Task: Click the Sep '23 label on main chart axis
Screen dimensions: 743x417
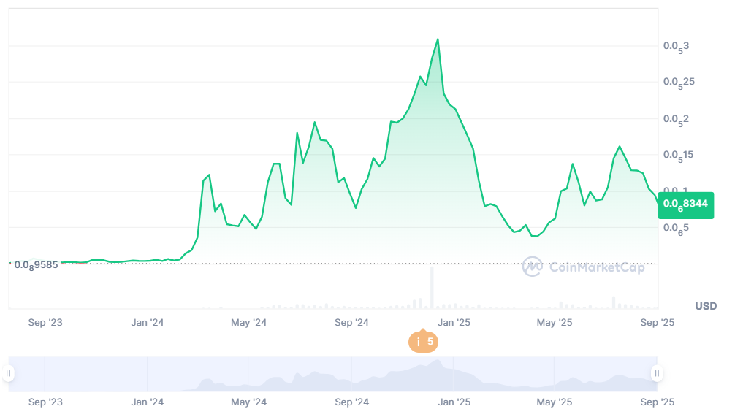Action: (x=46, y=322)
